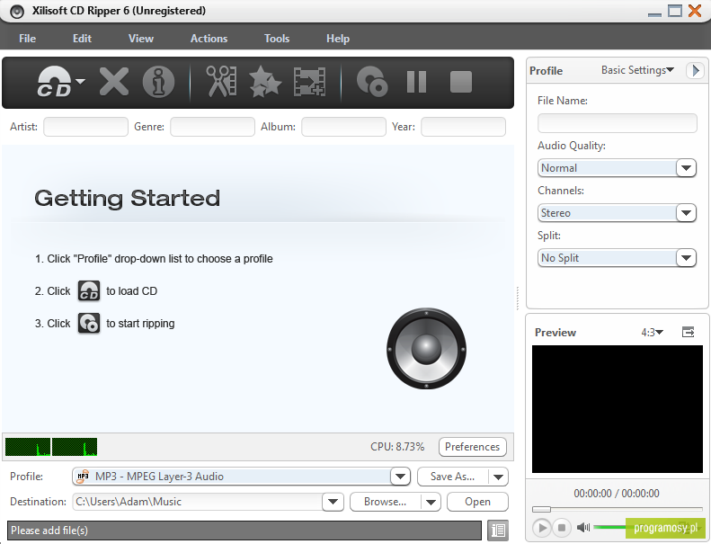
Task: Click the 00:00:00 / 00:00:00 time display
Action: [617, 493]
